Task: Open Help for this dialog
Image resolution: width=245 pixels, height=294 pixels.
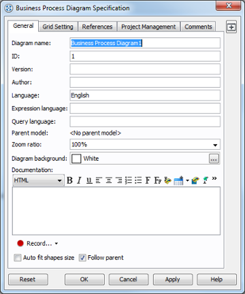Action: pyautogui.click(x=216, y=279)
